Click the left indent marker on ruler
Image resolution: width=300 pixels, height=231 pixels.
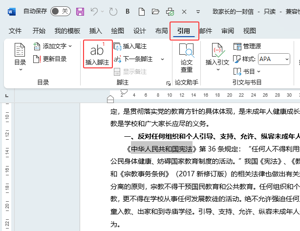click(x=110, y=100)
